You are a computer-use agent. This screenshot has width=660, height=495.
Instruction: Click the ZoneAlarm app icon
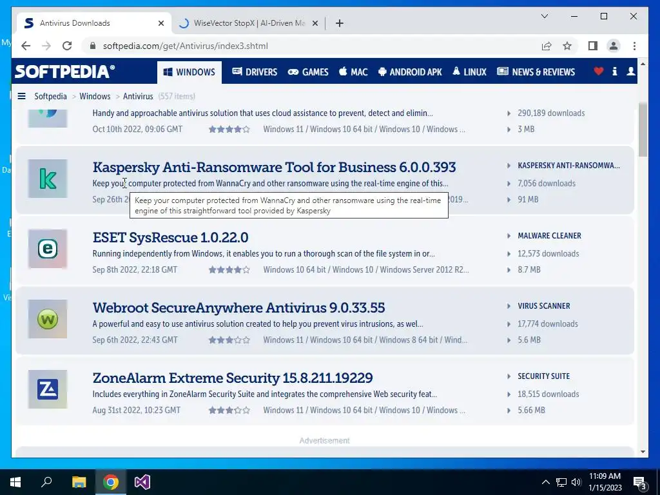tap(48, 389)
